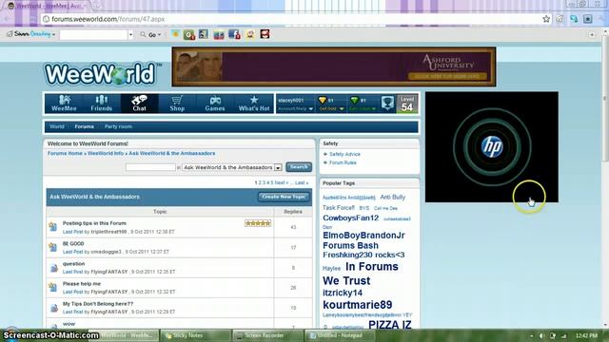
Task: Click the Level 54 badge
Action: [406, 104]
